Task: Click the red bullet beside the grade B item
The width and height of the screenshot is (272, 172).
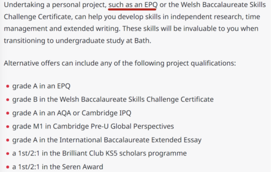Action: coord(8,100)
